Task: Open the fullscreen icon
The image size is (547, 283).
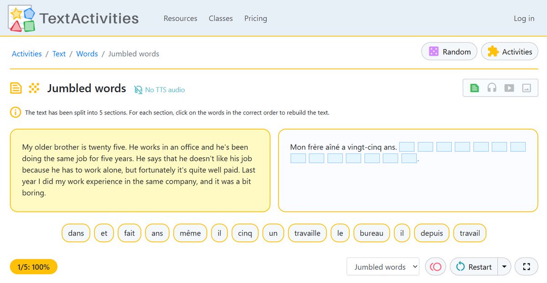Action: click(x=526, y=267)
